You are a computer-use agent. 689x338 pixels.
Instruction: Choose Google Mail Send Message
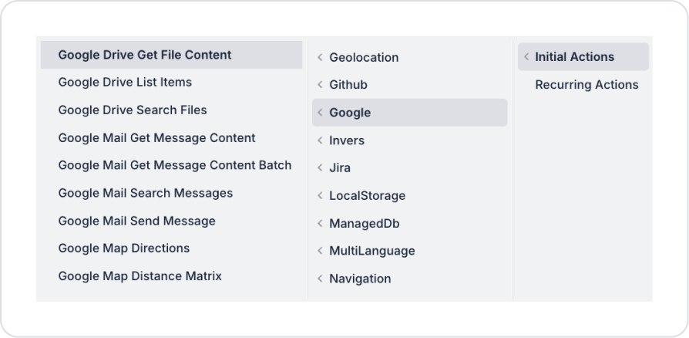(137, 221)
